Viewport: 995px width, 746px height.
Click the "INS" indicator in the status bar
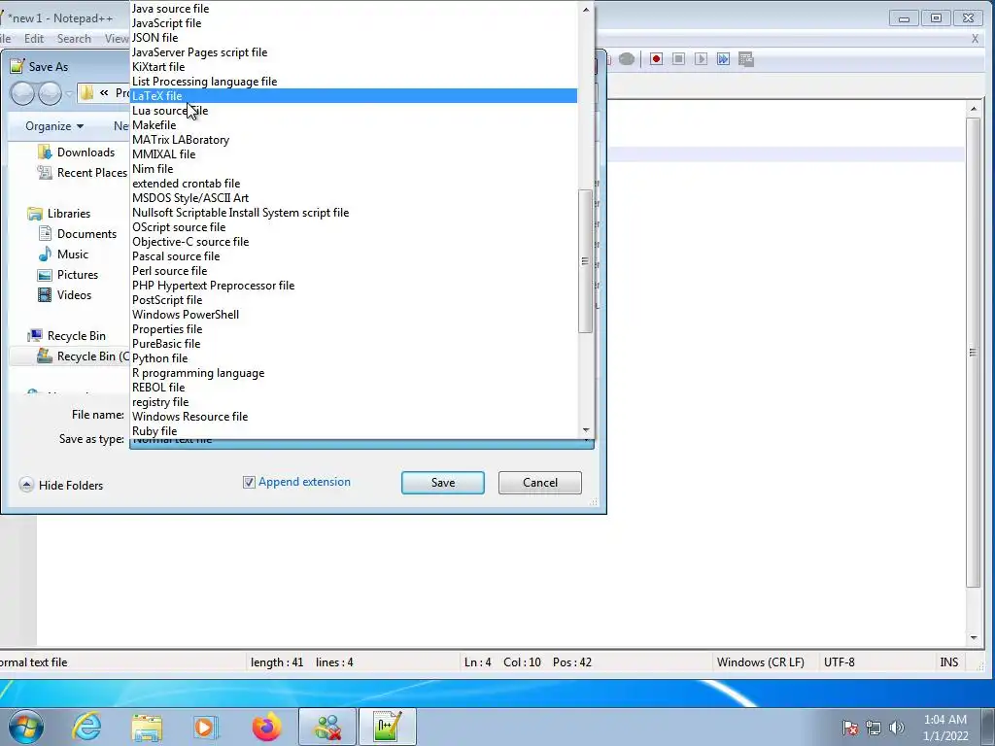click(x=948, y=662)
